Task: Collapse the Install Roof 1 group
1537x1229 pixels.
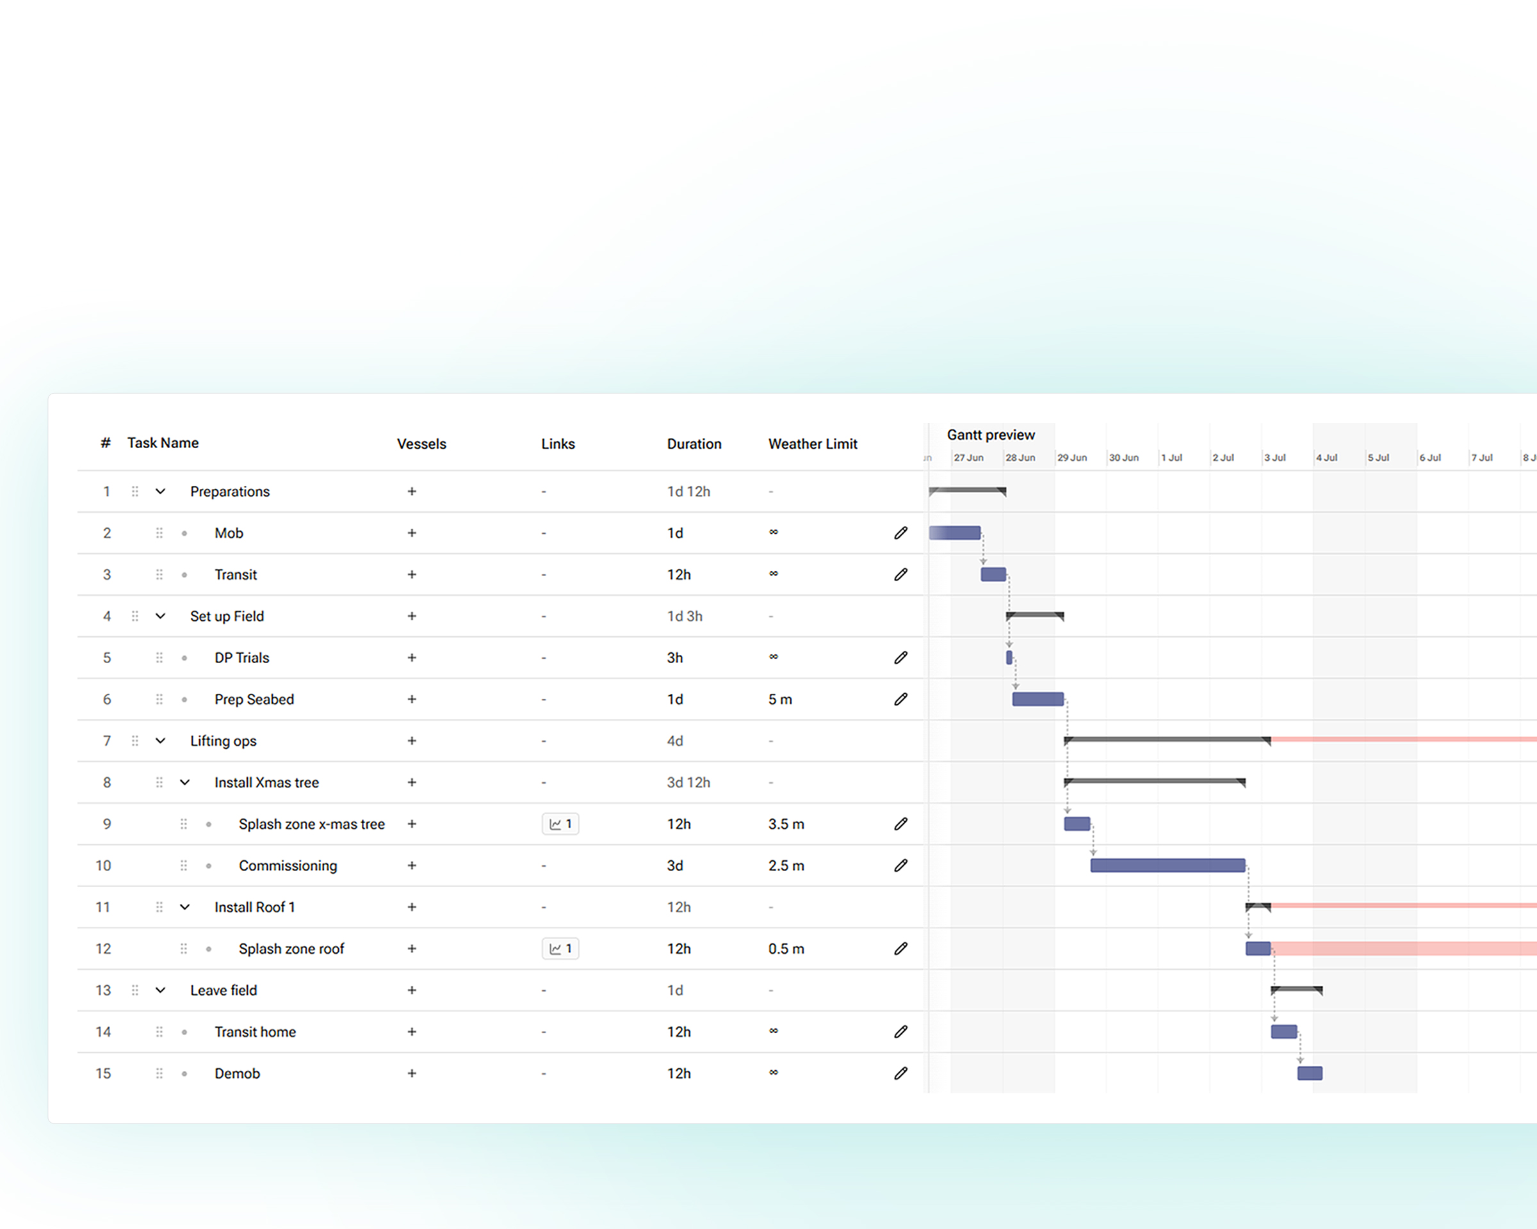Action: click(x=184, y=907)
